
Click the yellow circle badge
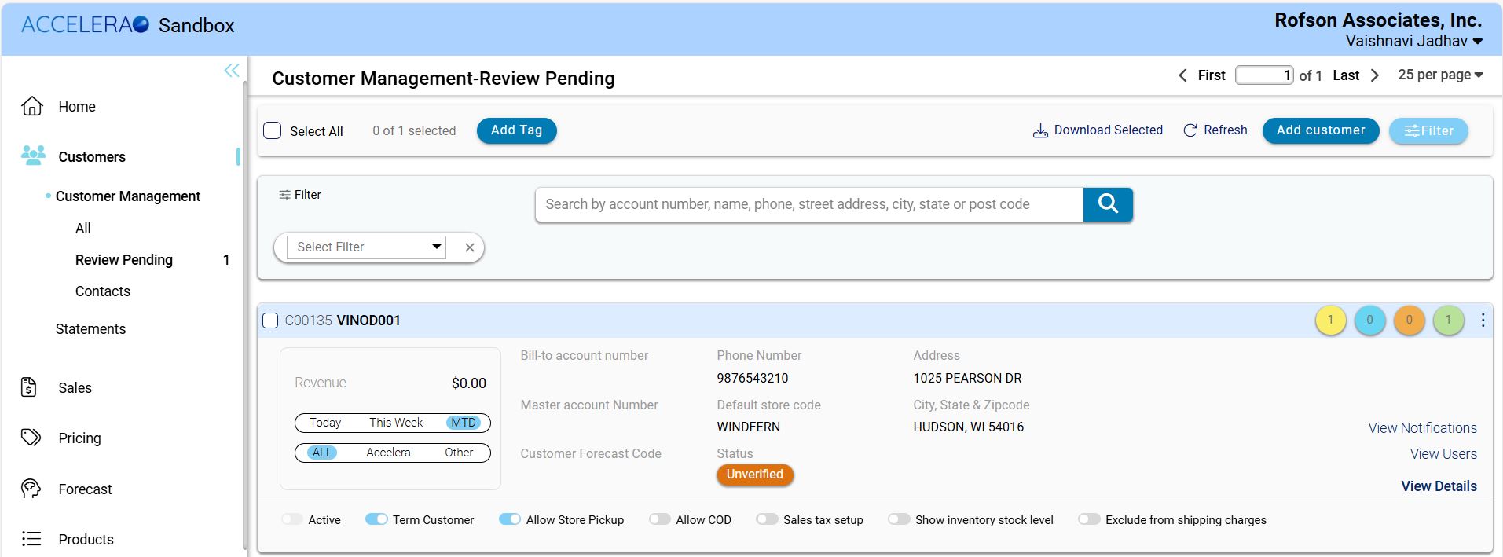tap(1330, 321)
